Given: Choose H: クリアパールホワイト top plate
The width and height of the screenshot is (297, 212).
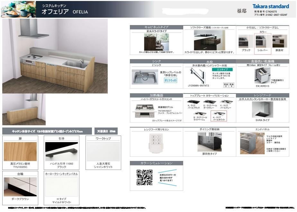Looking at the screenshot, I should click(219, 116).
